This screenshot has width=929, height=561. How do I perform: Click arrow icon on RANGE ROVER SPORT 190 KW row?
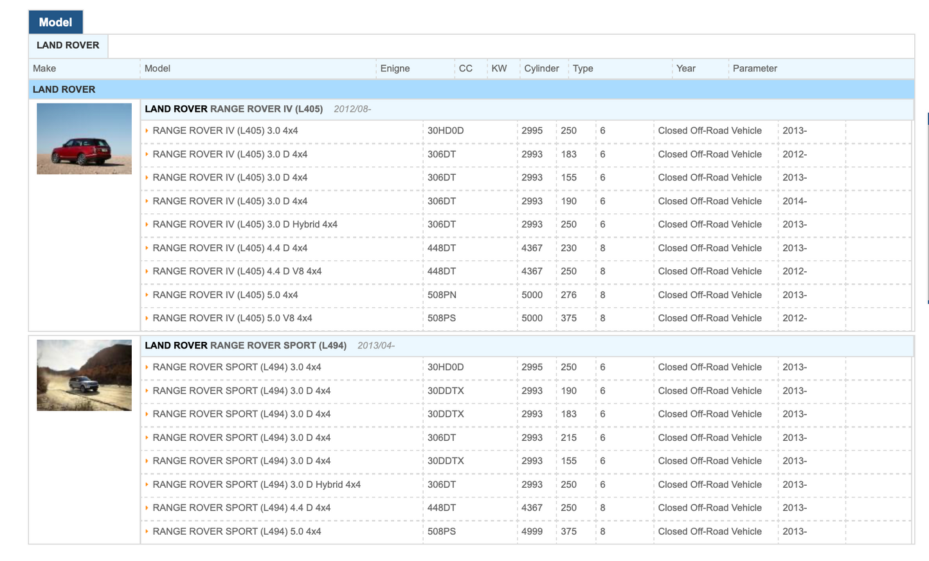147,391
